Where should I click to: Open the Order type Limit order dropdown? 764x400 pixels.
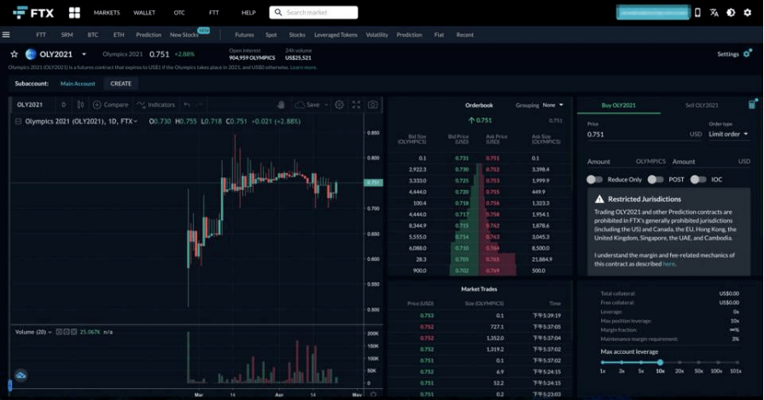[x=728, y=134]
